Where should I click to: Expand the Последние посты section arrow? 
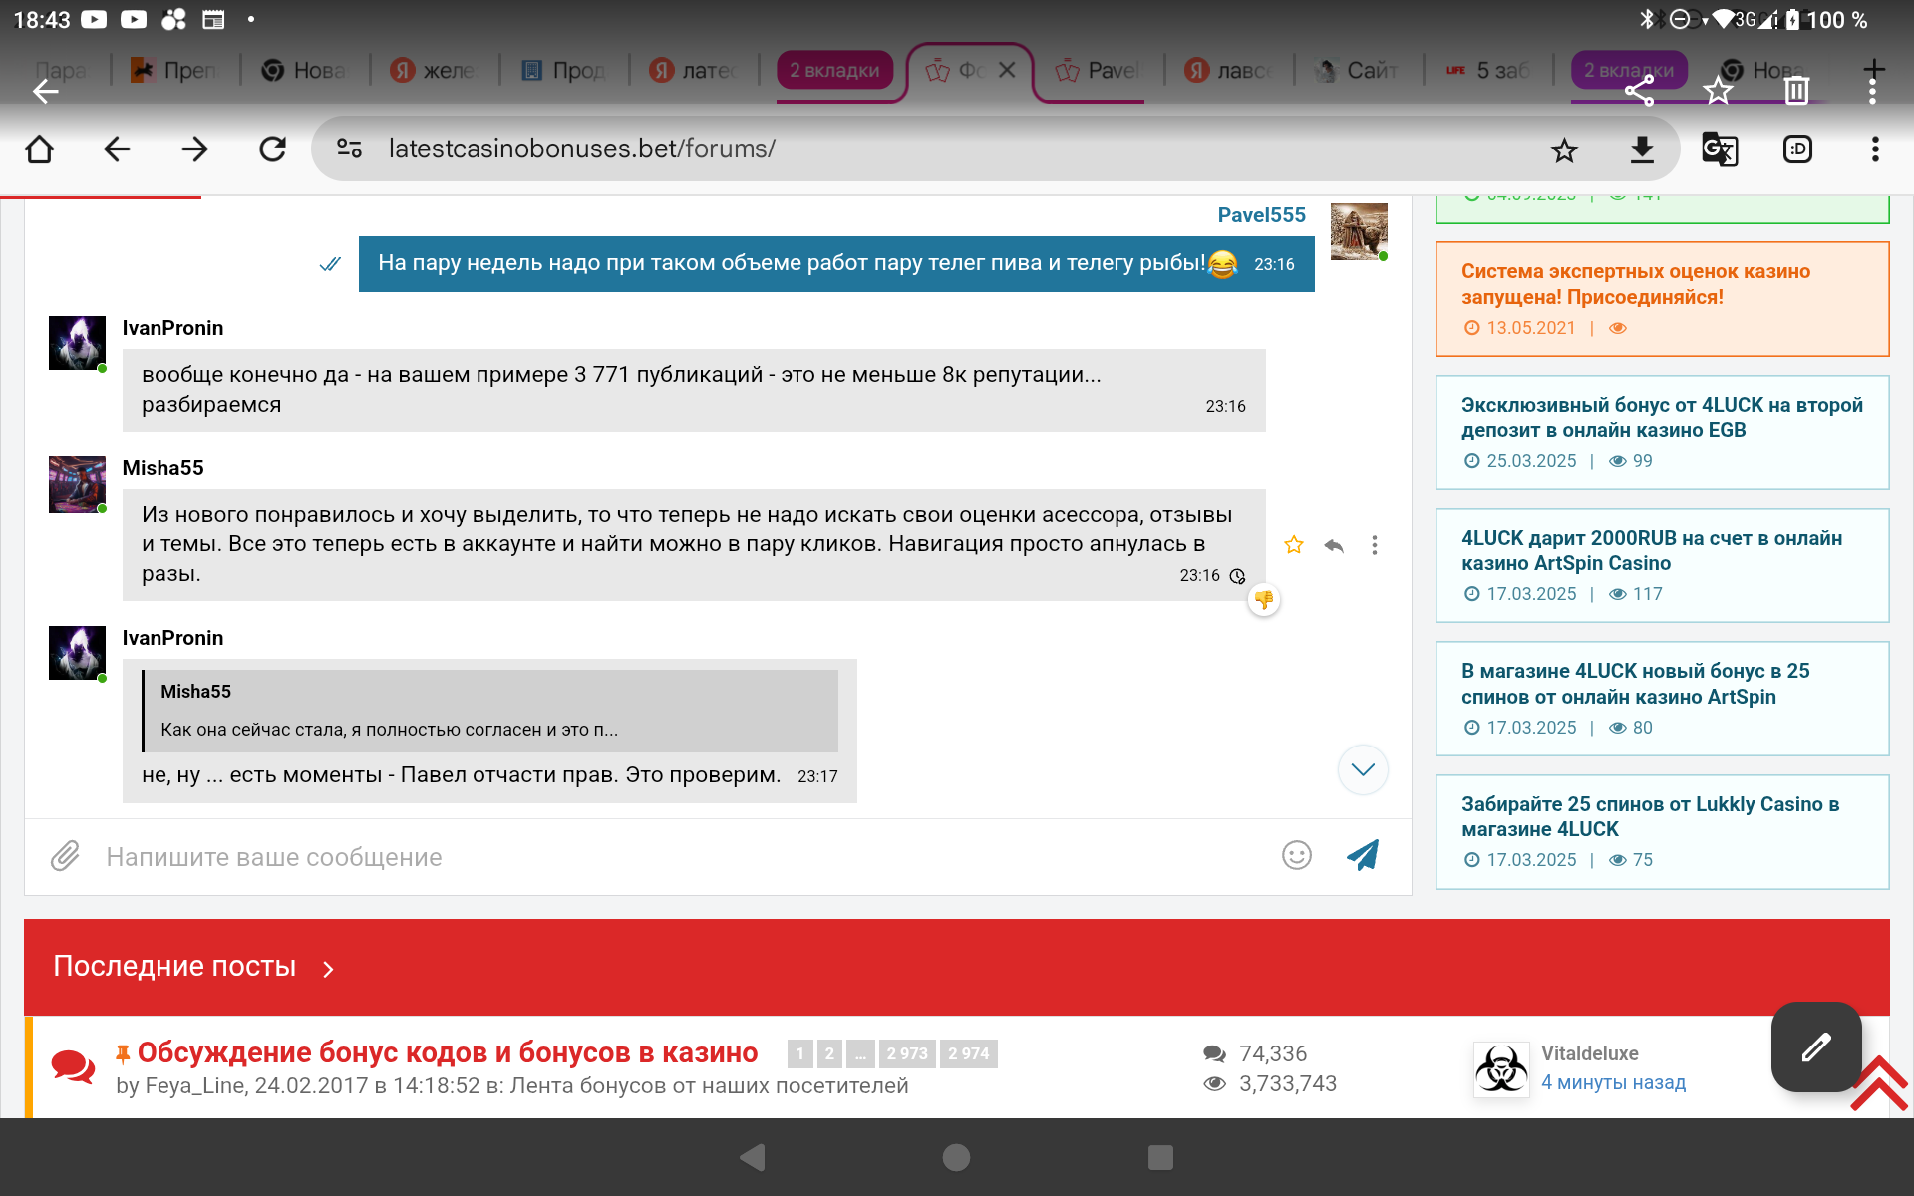[328, 968]
